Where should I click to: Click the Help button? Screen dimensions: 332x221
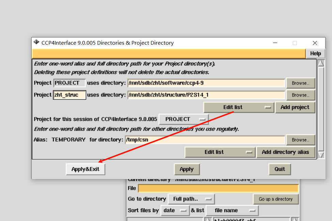click(315, 54)
